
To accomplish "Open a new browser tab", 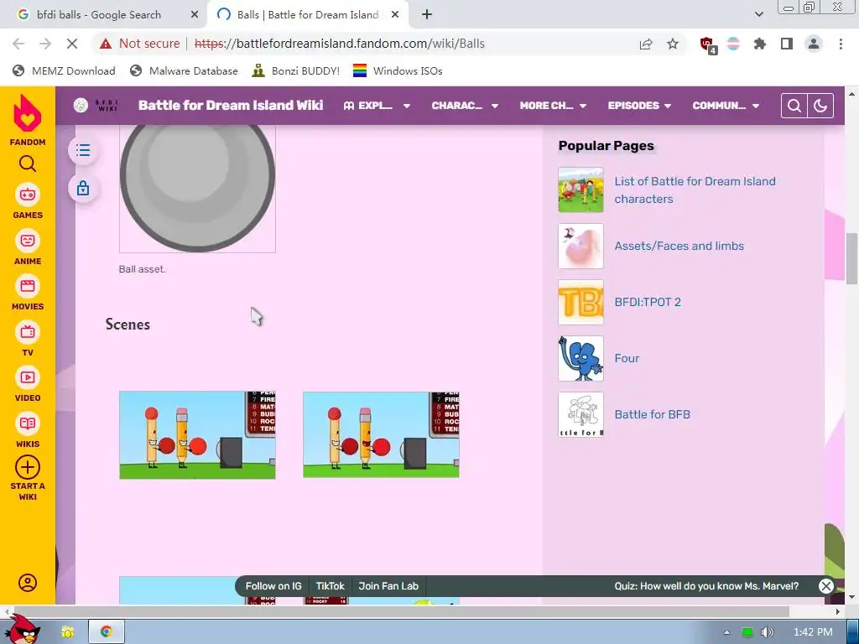I will coord(427,15).
